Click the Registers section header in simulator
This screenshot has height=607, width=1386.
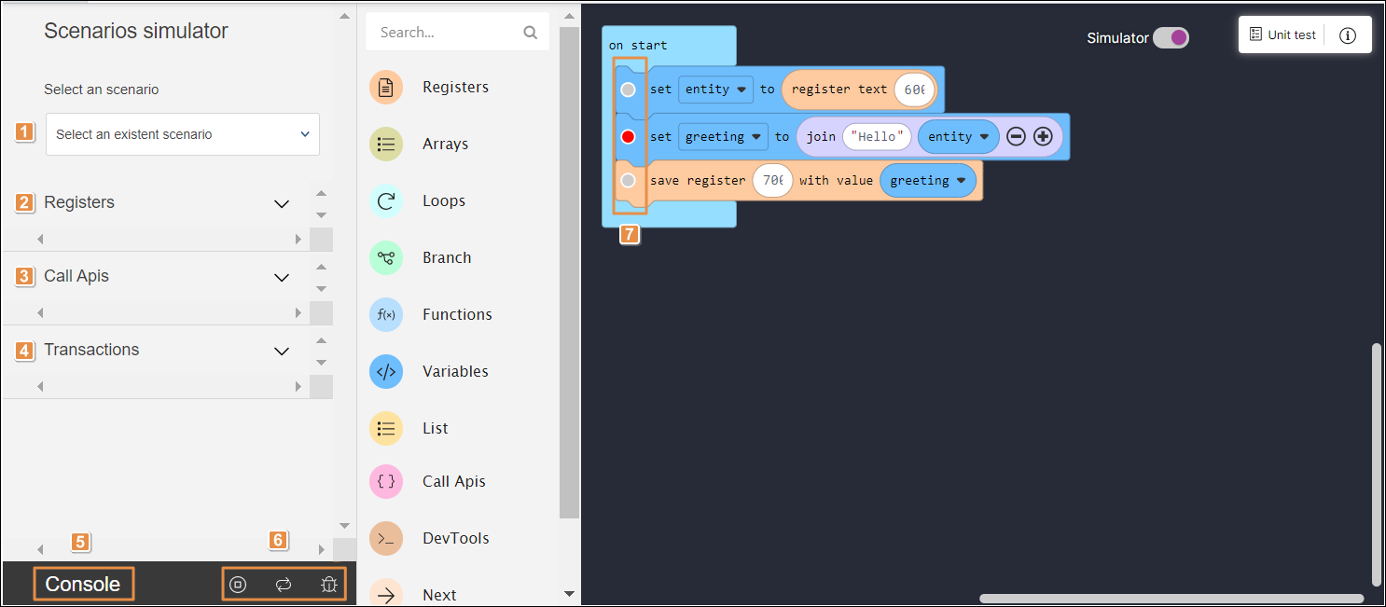tap(79, 202)
